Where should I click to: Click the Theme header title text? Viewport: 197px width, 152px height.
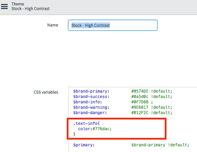[18, 4]
